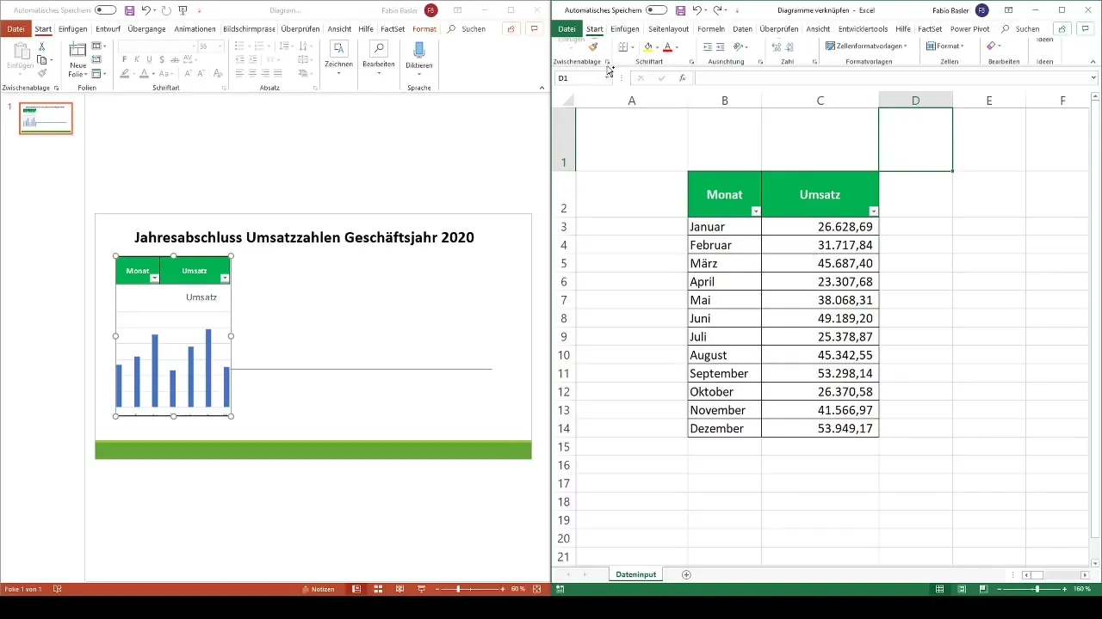This screenshot has width=1102, height=619.
Task: Open PowerPoint reading view
Action: pyautogui.click(x=399, y=589)
